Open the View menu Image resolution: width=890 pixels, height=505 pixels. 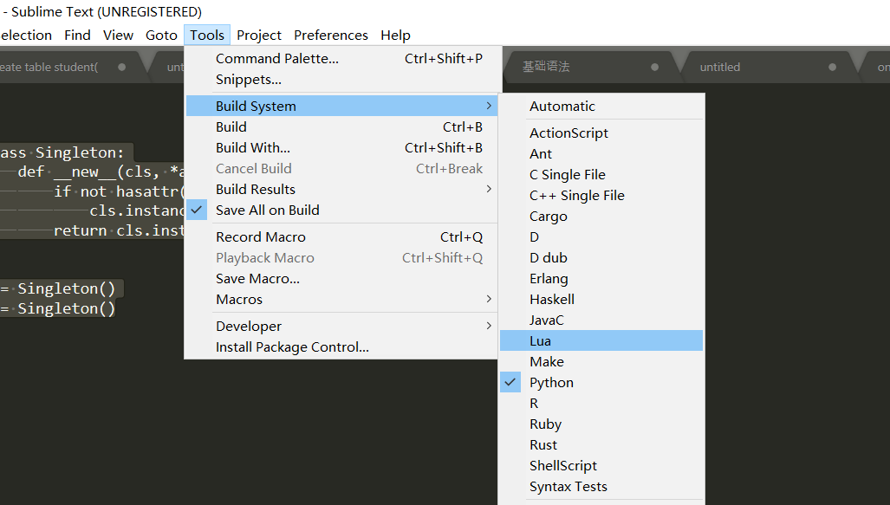(x=118, y=36)
